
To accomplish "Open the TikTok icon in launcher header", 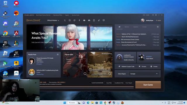I will [x=99, y=20].
